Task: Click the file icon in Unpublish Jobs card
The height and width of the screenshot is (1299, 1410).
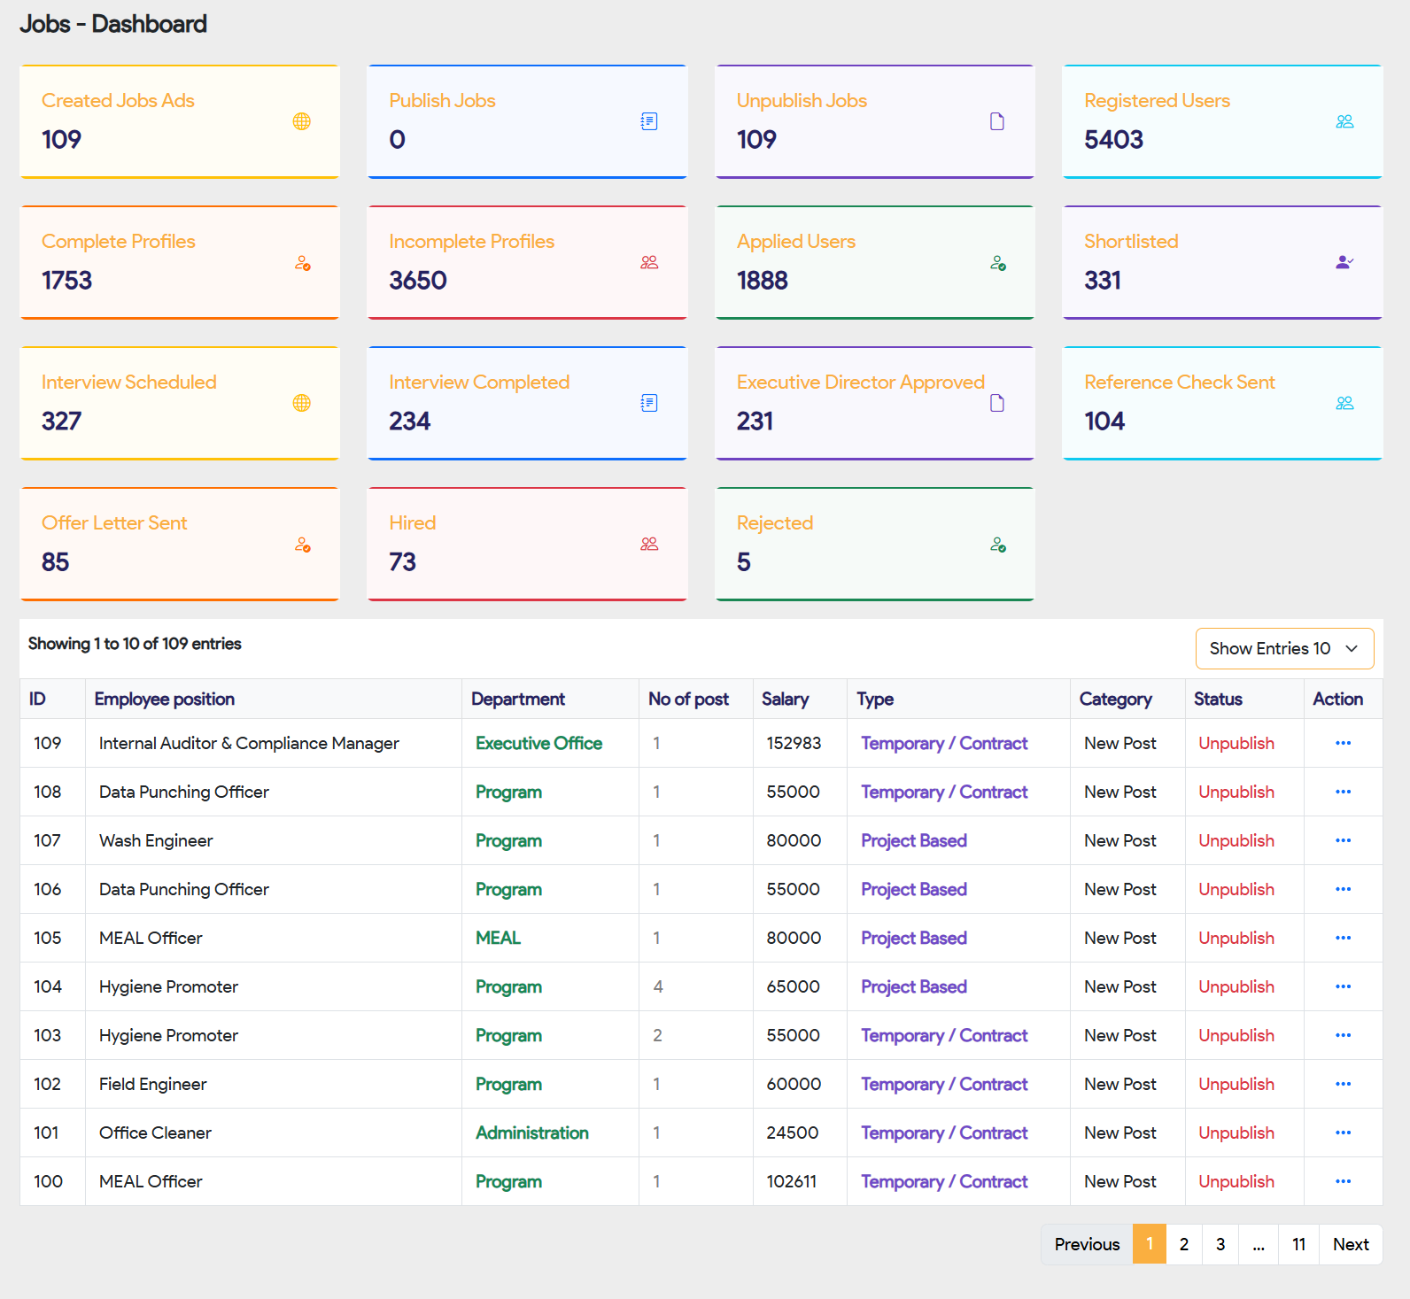Action: pyautogui.click(x=997, y=121)
